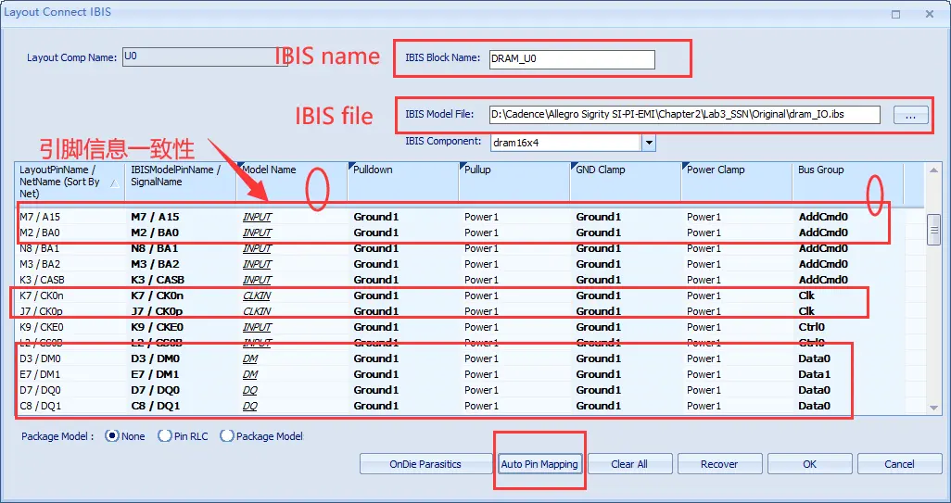Open INPUT model link for M3 / BA2
This screenshot has height=503, width=951.
(x=257, y=264)
